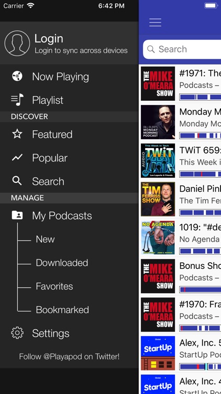Tap the Wi-Fi status icon
The image size is (221, 394).
click(30, 6)
